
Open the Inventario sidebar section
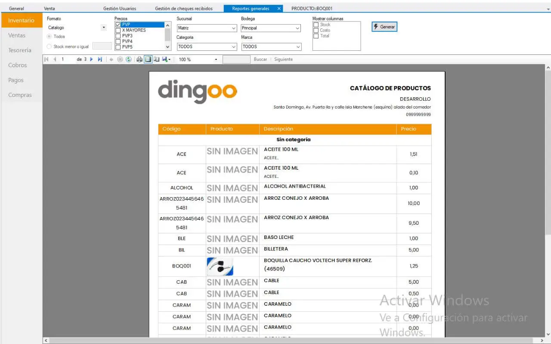21,20
